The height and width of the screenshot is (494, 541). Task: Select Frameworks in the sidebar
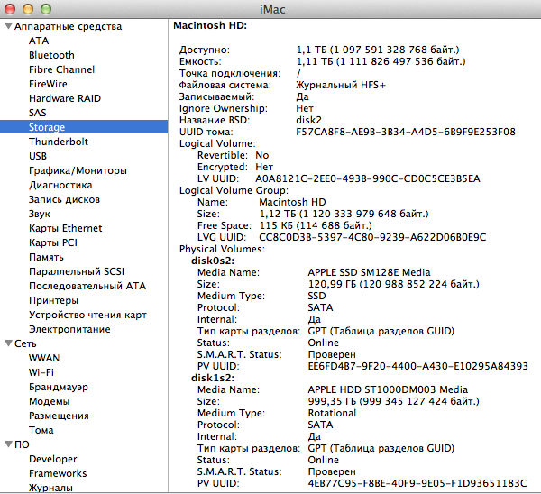coord(58,473)
